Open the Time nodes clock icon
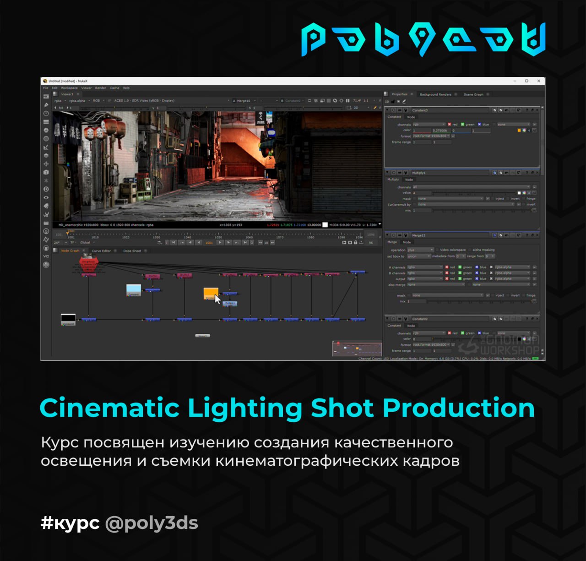Image resolution: width=586 pixels, height=561 pixels. tap(46, 113)
